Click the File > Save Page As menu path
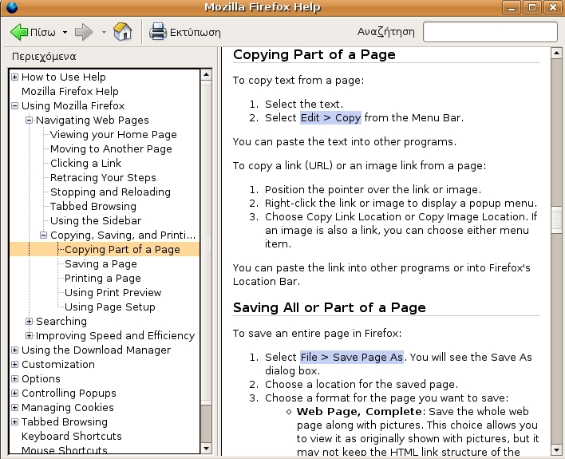This screenshot has height=459, width=565. click(x=352, y=358)
